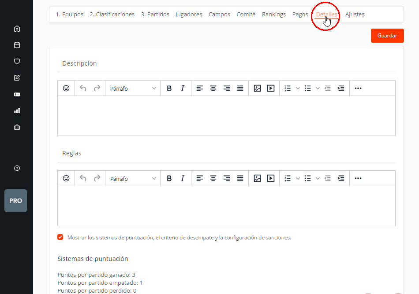
Task: Toggle bold in the Reglas editor
Action: point(169,179)
